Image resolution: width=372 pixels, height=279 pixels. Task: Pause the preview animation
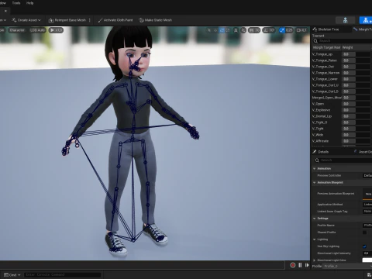click(300, 265)
